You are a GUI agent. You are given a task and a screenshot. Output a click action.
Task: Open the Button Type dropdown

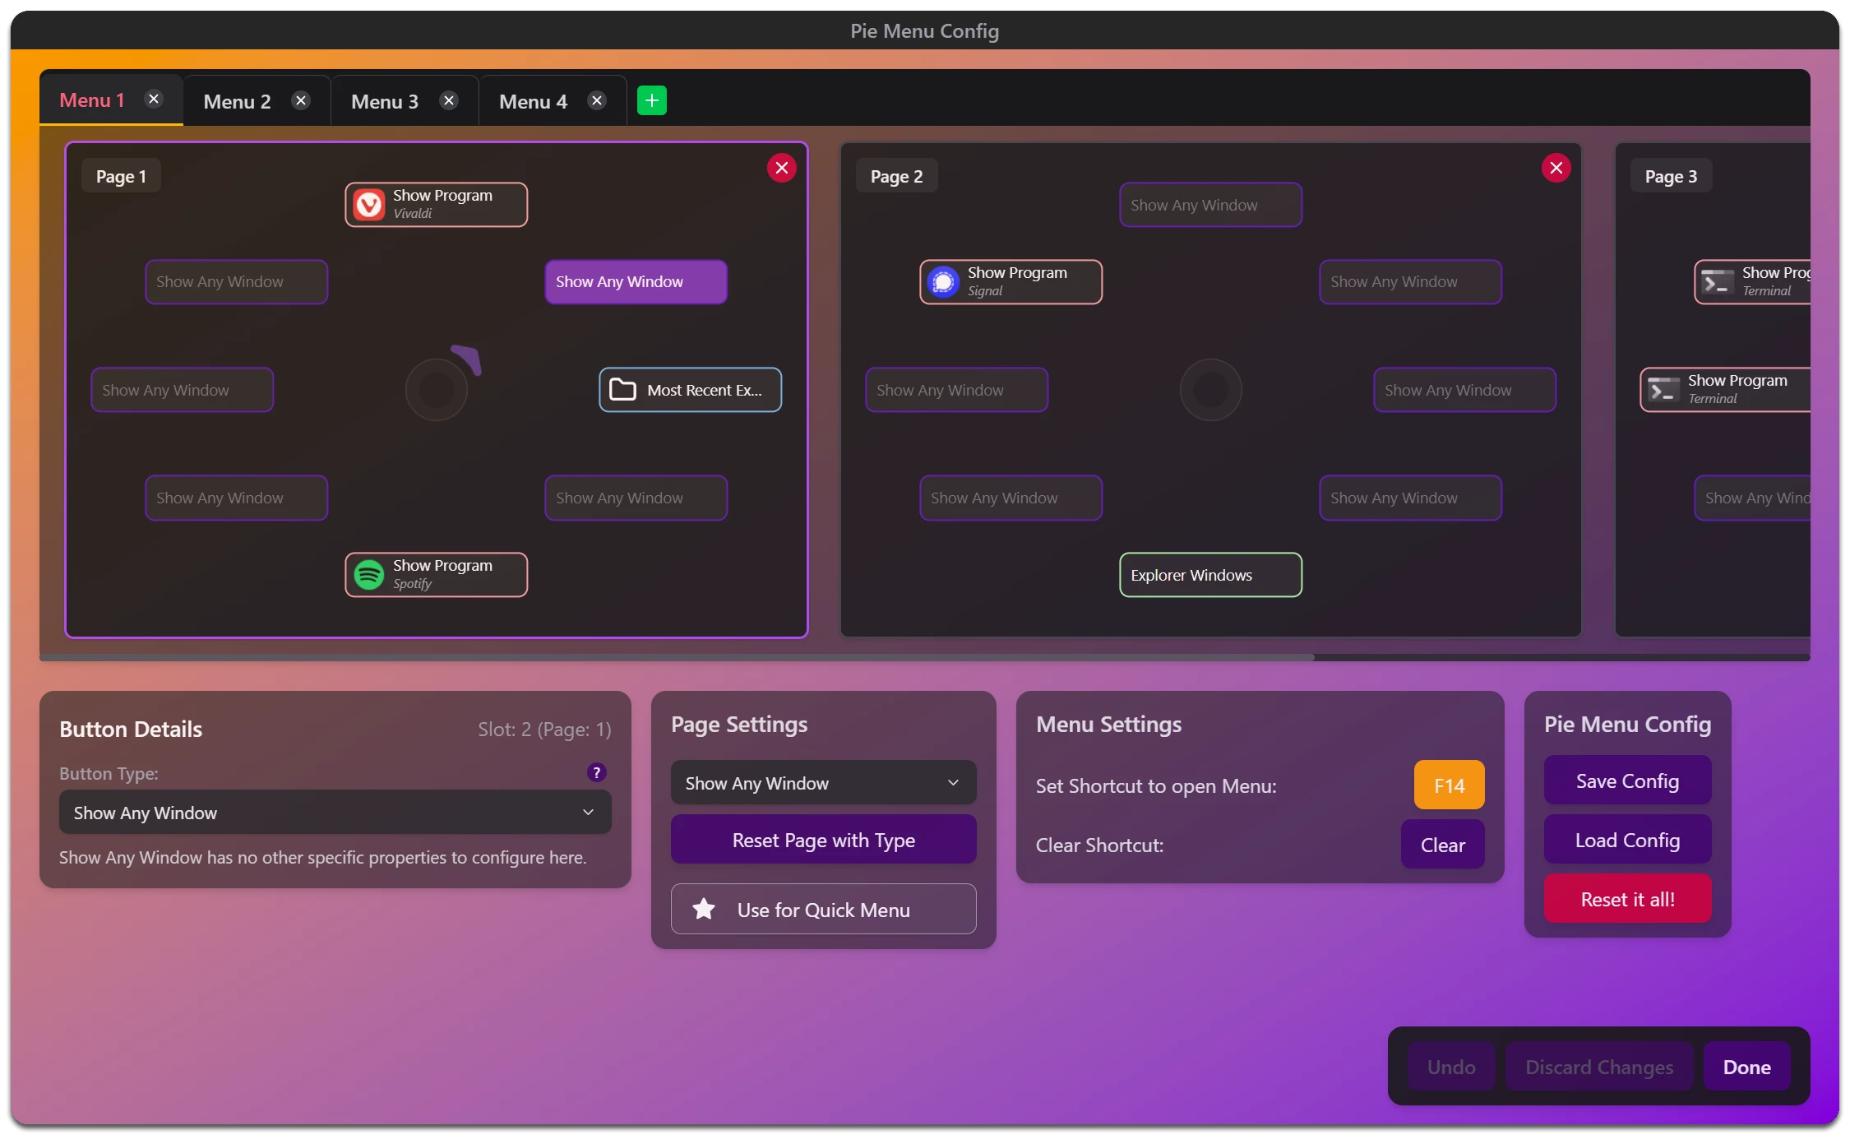coord(335,813)
